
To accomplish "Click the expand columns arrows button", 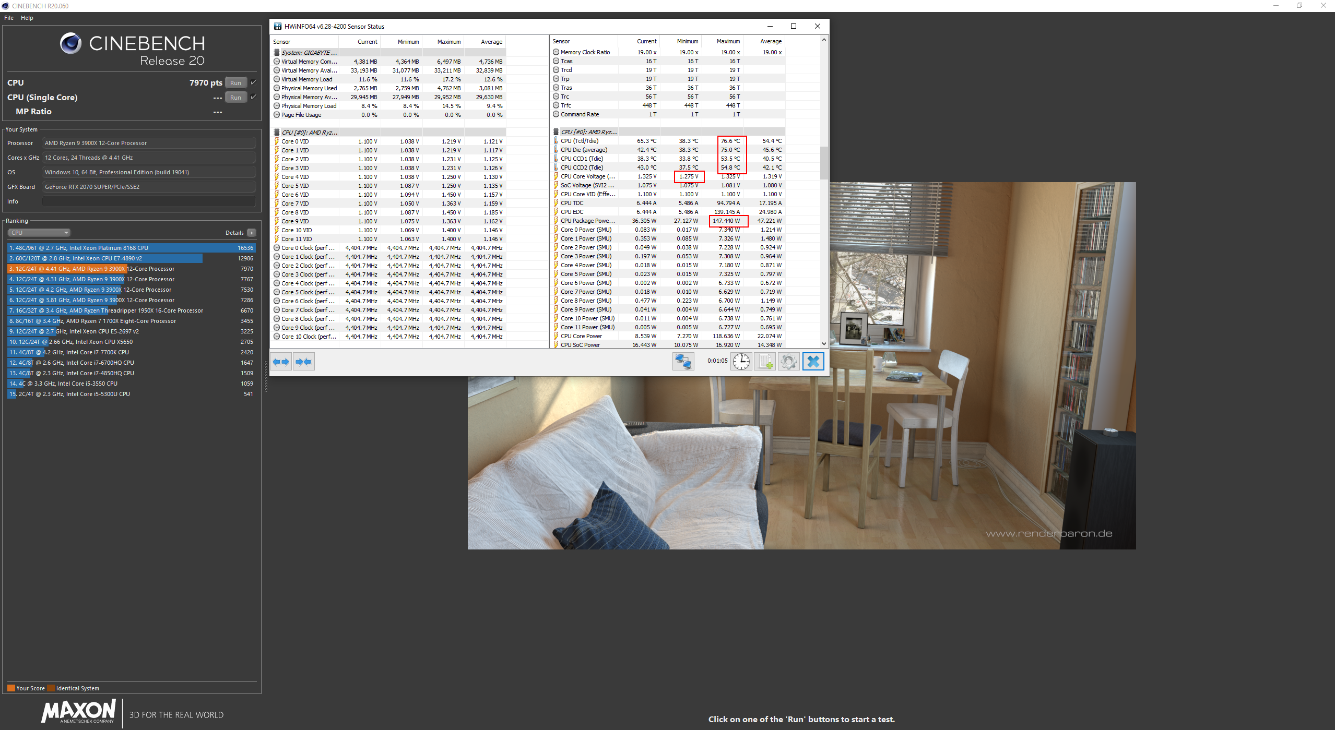I will pyautogui.click(x=281, y=362).
